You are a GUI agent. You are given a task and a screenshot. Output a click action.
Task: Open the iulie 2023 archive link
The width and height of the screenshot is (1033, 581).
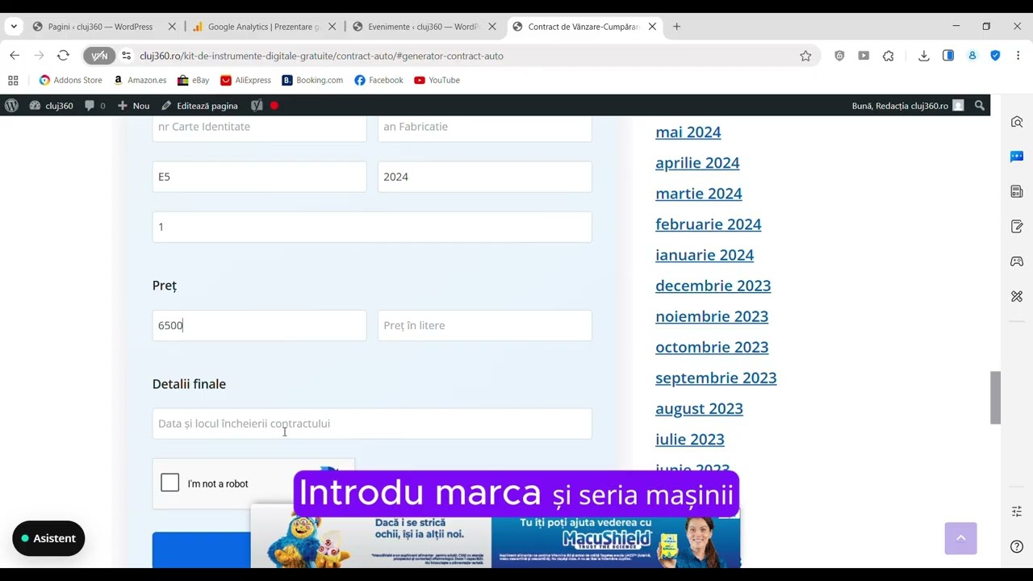(x=689, y=438)
